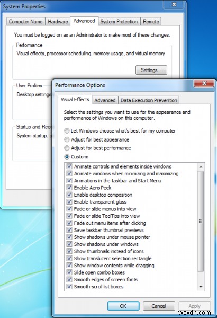
Task: Toggle Fade or slide menus into view
Action: (69, 209)
